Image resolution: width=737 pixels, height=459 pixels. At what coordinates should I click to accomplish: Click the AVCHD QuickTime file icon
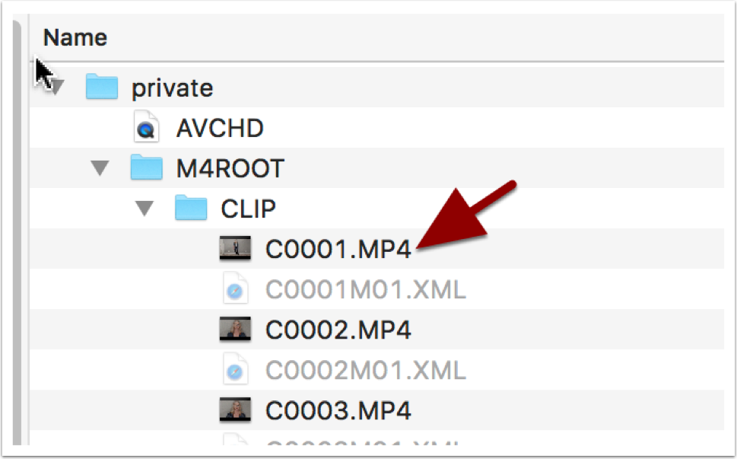tap(146, 126)
